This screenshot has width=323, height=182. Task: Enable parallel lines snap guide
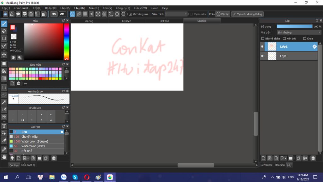point(79,14)
